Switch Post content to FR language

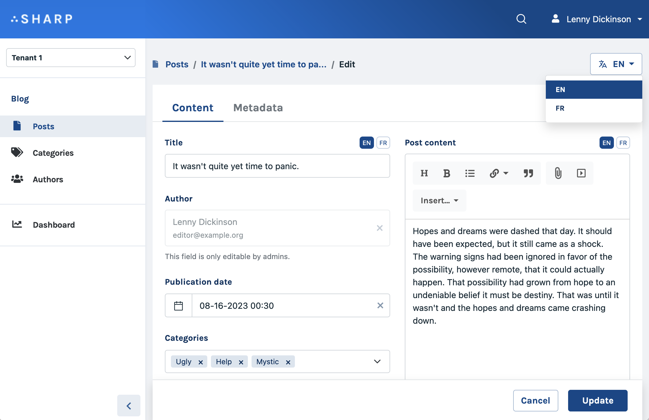pyautogui.click(x=623, y=143)
